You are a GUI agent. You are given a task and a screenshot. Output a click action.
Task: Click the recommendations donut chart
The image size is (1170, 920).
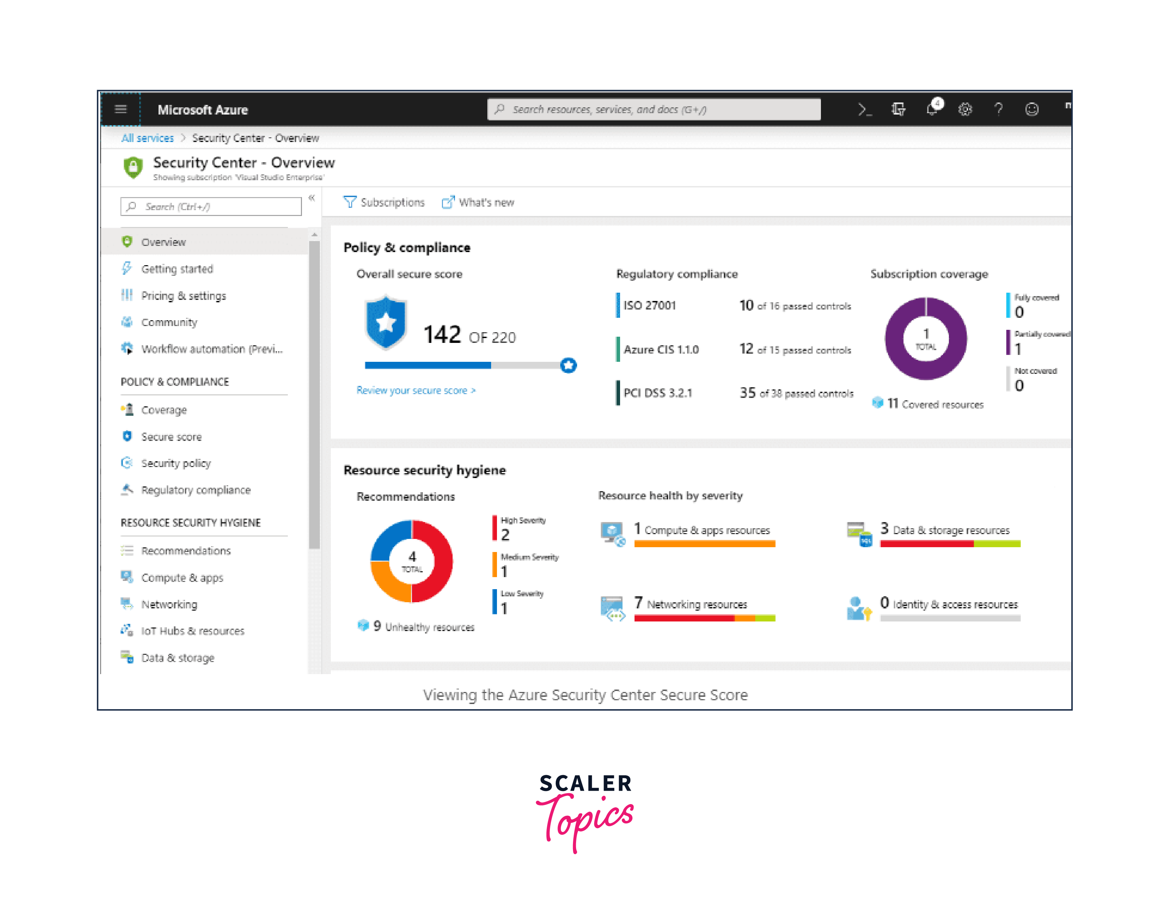412,561
